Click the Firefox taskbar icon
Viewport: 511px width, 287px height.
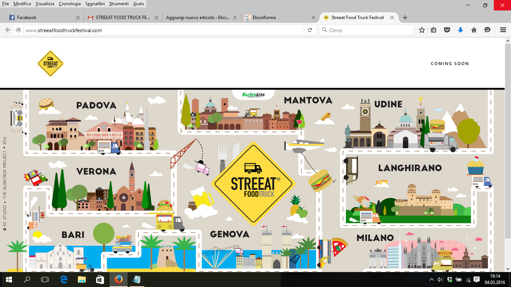click(x=118, y=279)
